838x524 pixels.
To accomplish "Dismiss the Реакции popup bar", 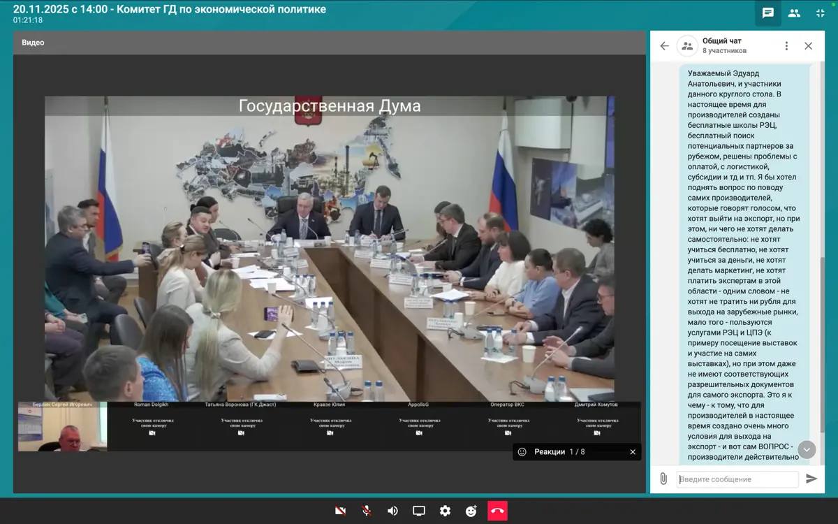I will (633, 452).
